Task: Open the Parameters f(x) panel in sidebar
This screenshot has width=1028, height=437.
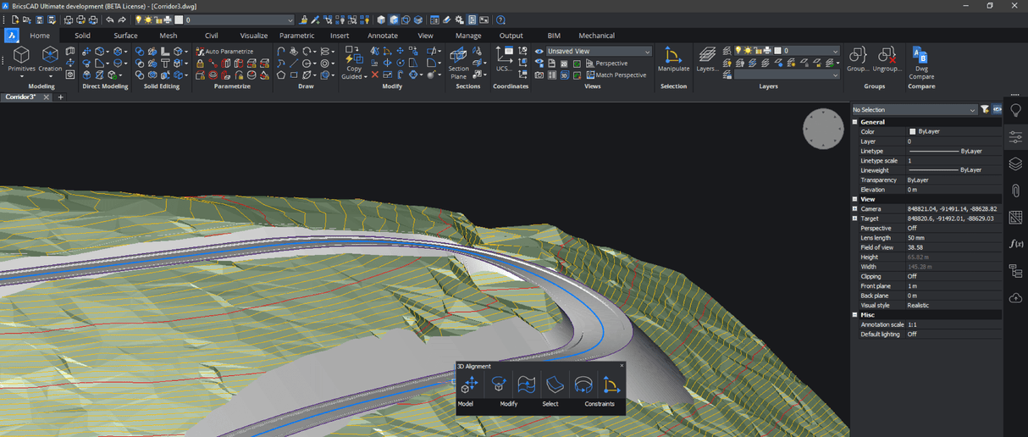Action: pyautogui.click(x=1016, y=244)
